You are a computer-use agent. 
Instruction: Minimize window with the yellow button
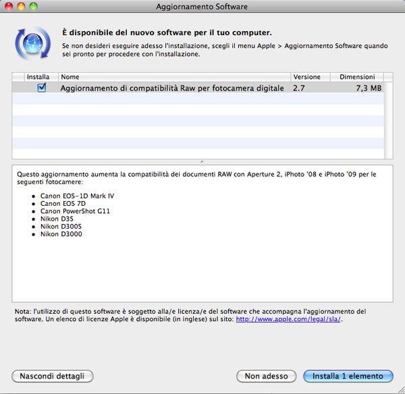(x=21, y=6)
